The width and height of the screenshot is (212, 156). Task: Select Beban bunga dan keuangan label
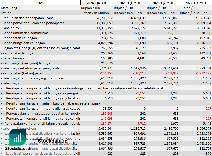[23, 43]
